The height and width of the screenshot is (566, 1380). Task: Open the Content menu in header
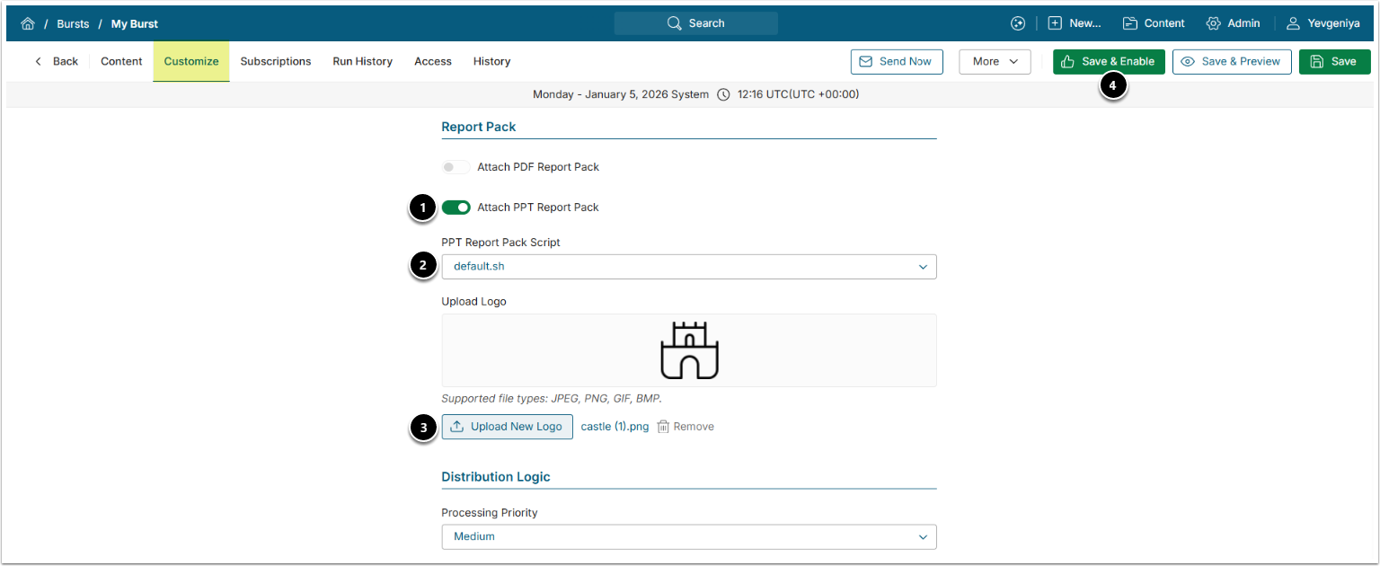click(x=1154, y=23)
